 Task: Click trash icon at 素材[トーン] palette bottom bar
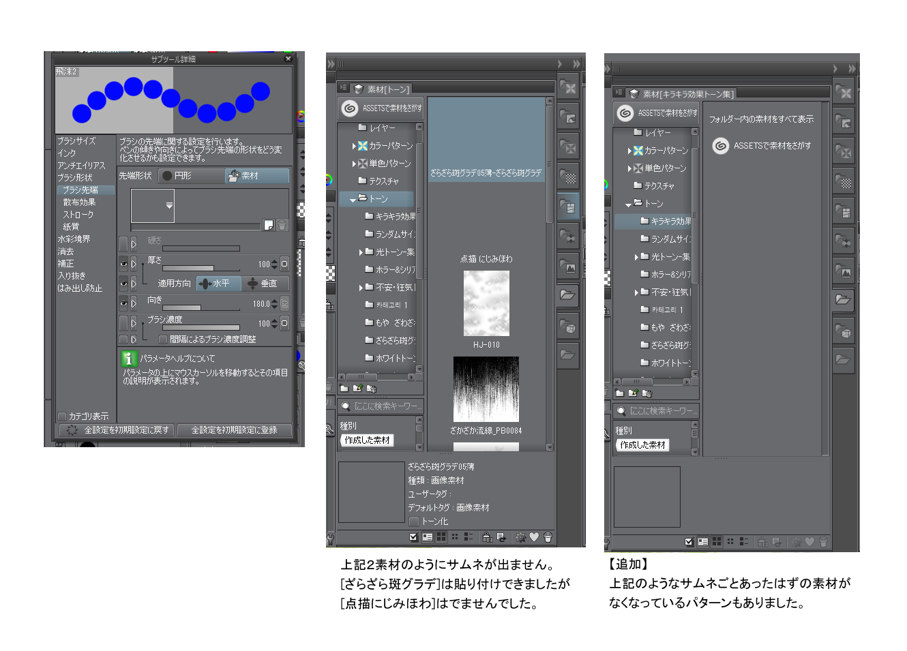(548, 537)
